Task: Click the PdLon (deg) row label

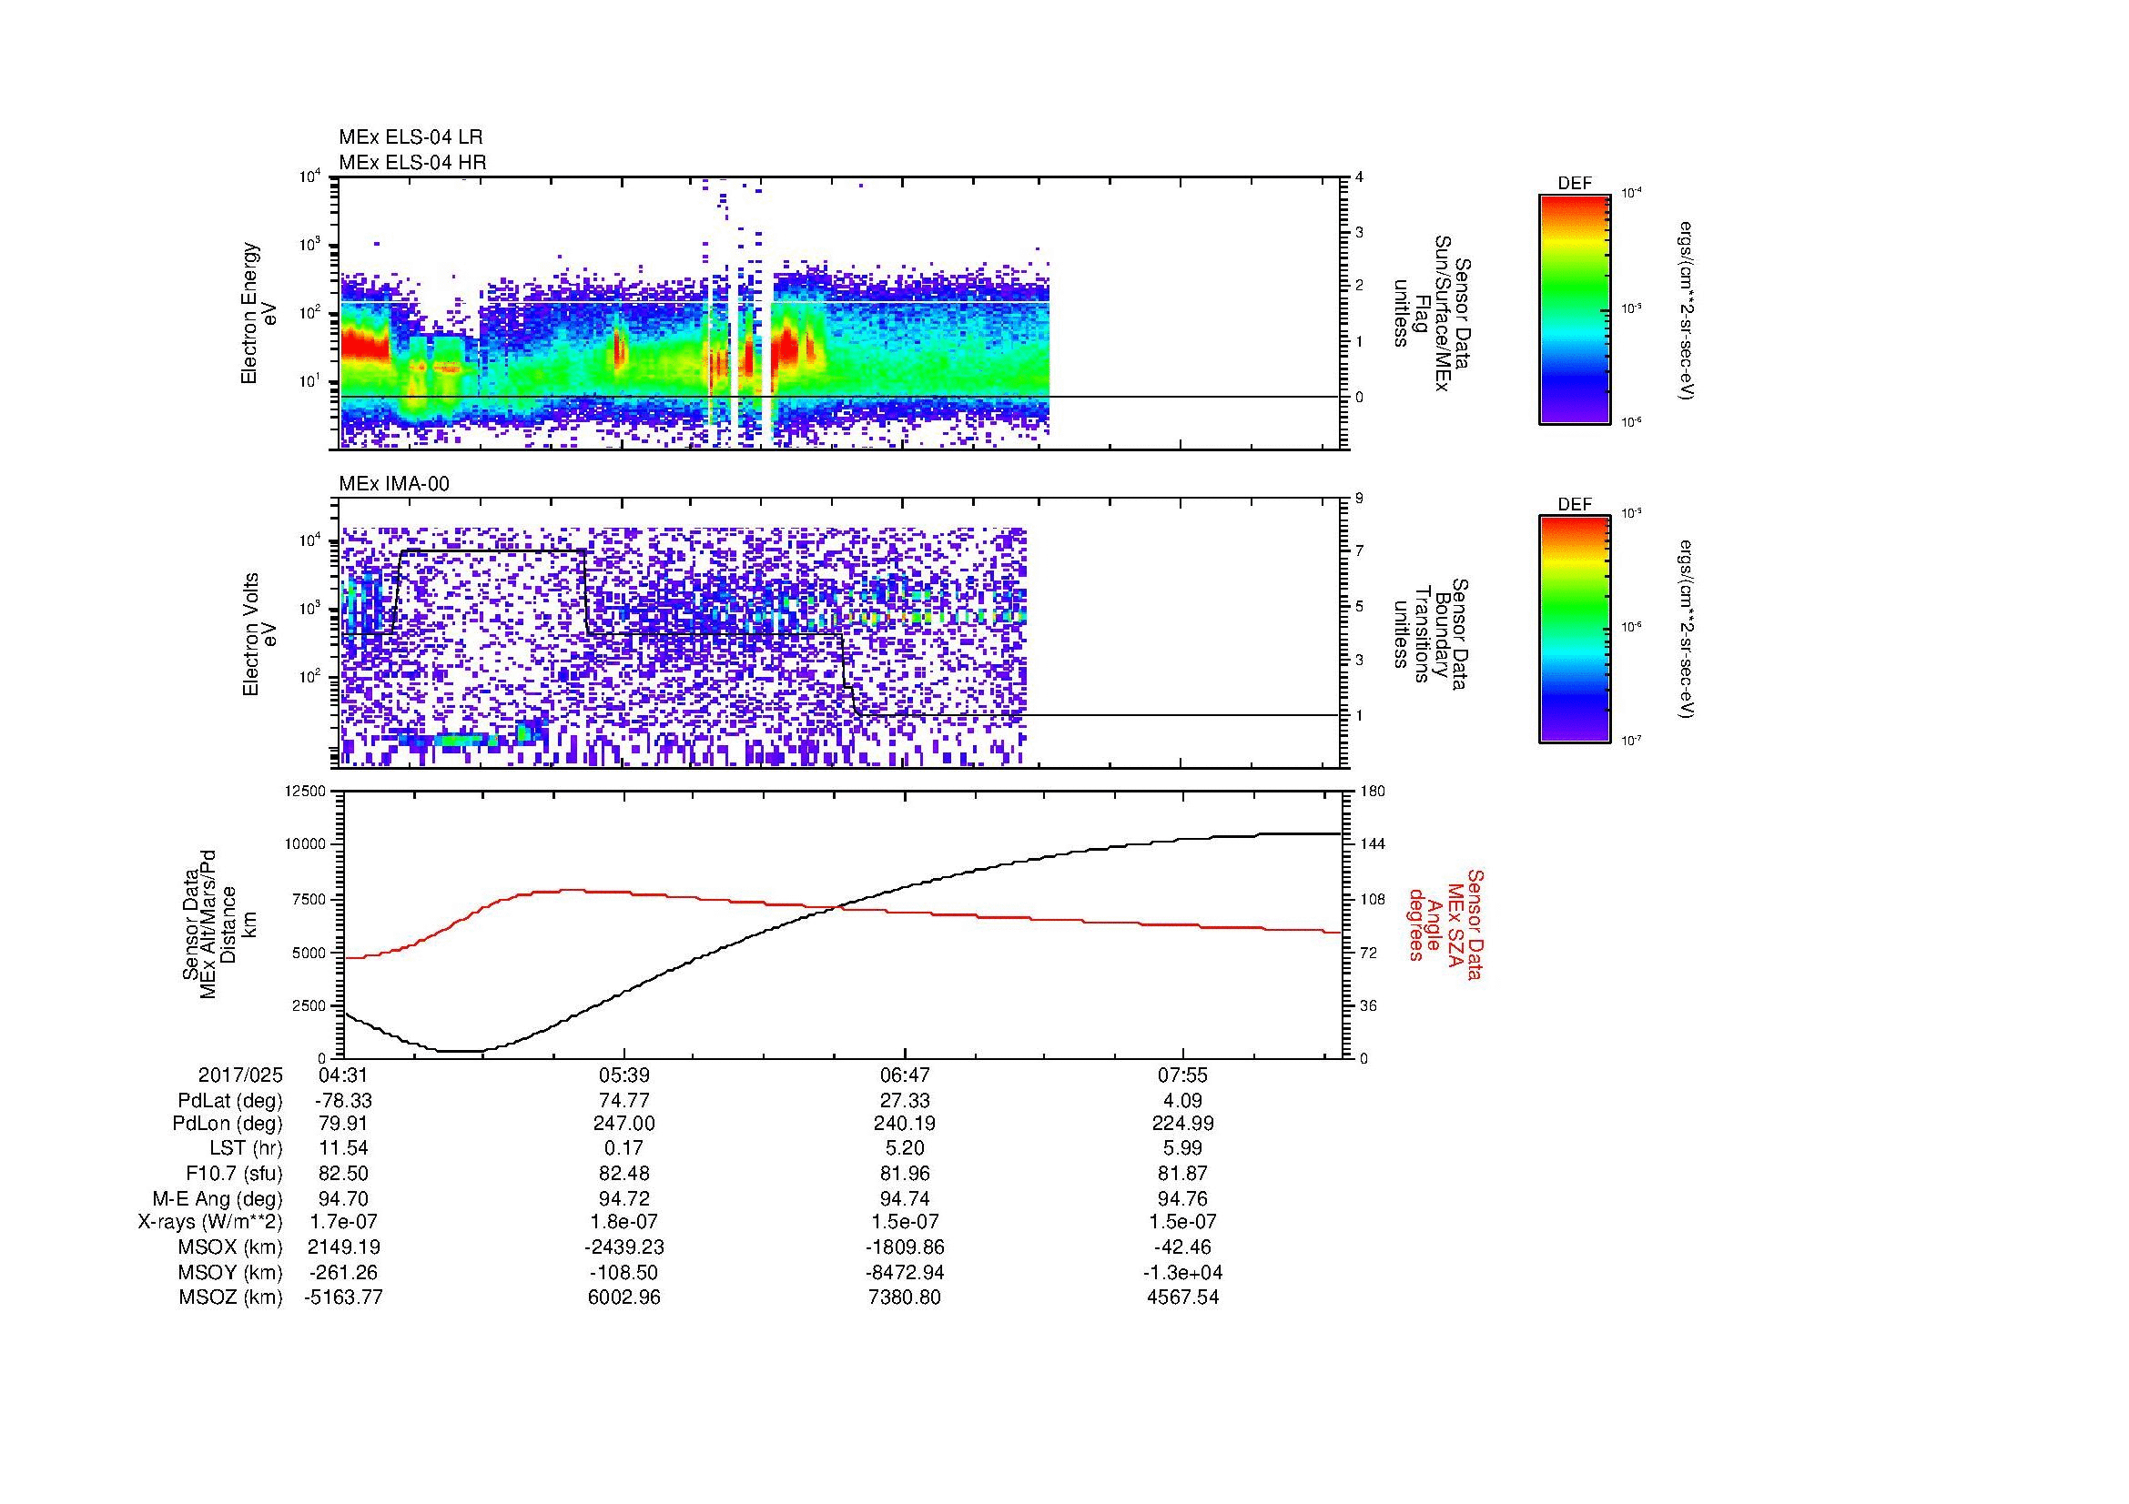Action: click(x=228, y=1125)
